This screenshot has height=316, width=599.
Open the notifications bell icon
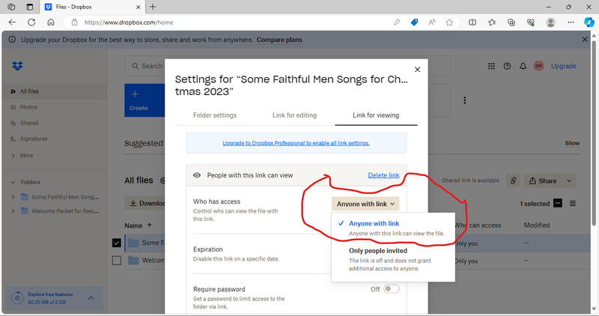click(x=523, y=66)
